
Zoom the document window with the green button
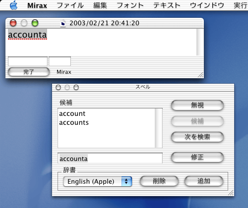[x=35, y=23]
